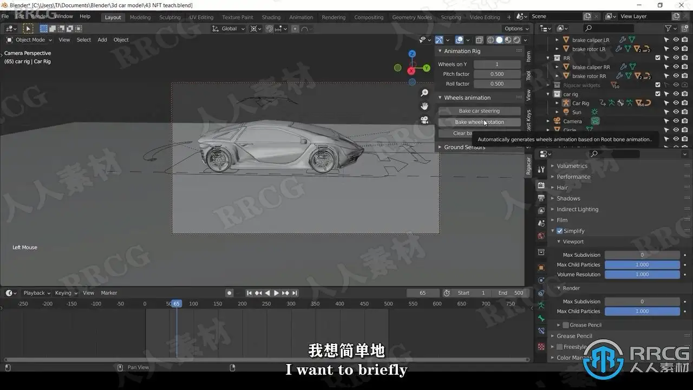
Task: Open Global transform orientation dropdown
Action: coord(229,29)
